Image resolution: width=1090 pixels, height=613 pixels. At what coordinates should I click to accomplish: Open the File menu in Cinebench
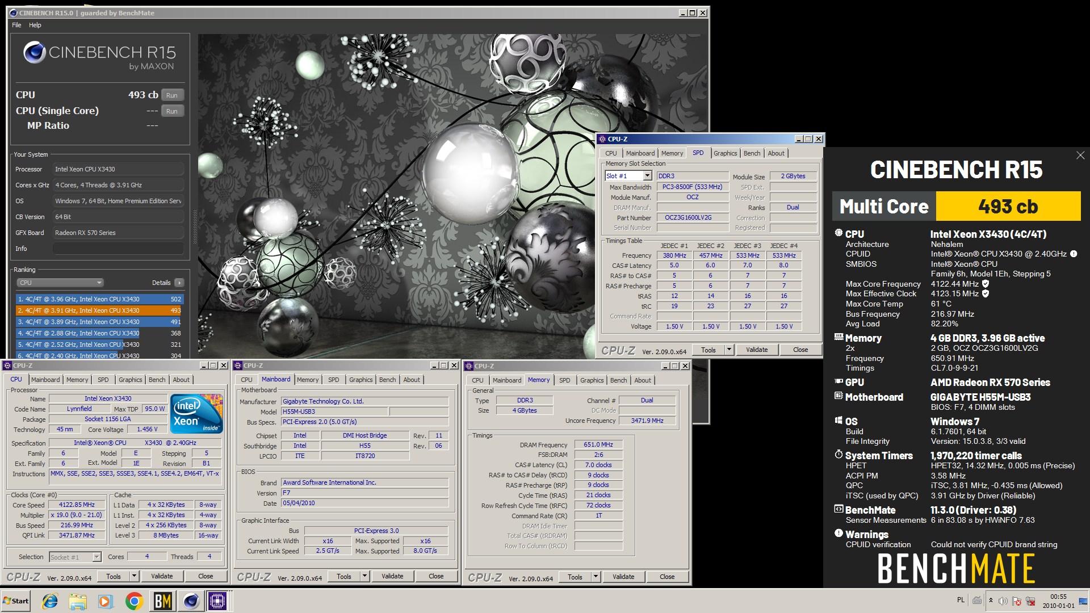(x=16, y=25)
